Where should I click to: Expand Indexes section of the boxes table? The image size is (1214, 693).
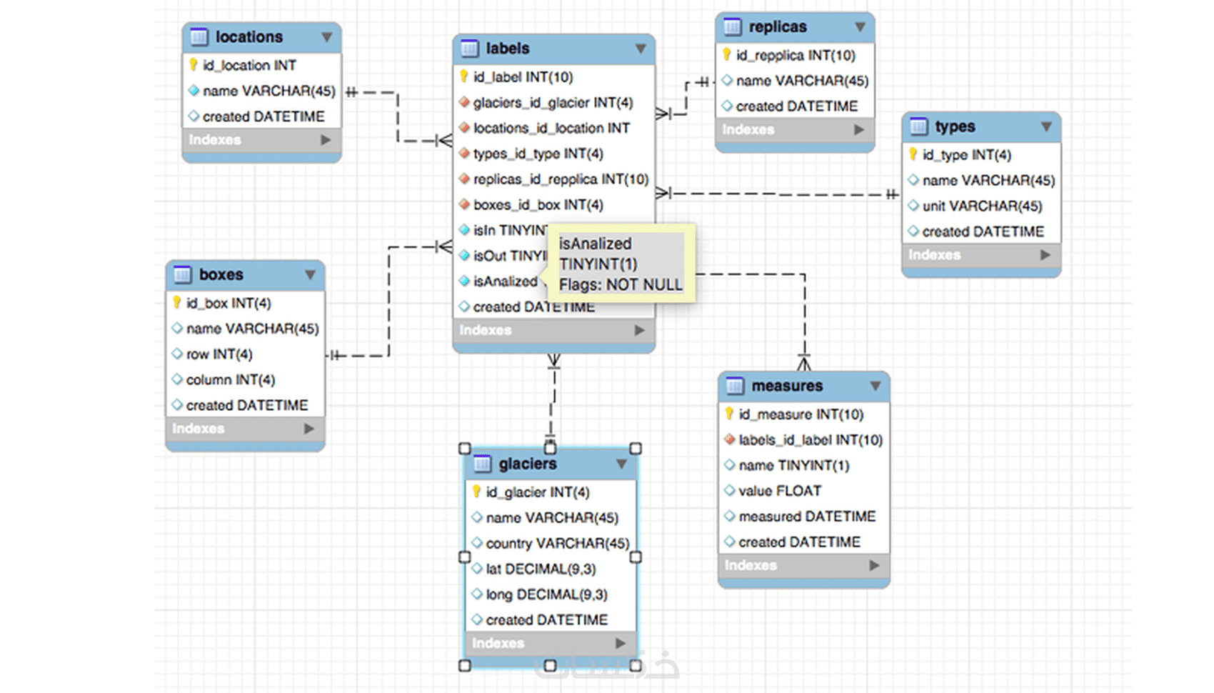[x=309, y=429]
